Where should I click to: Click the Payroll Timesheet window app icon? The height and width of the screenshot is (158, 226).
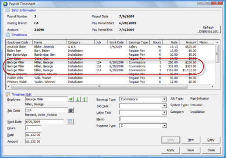5,4
